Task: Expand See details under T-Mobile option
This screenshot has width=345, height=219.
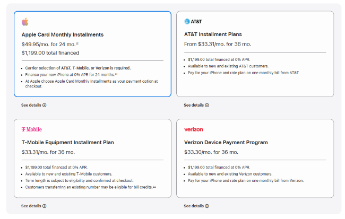Action: tap(33, 206)
